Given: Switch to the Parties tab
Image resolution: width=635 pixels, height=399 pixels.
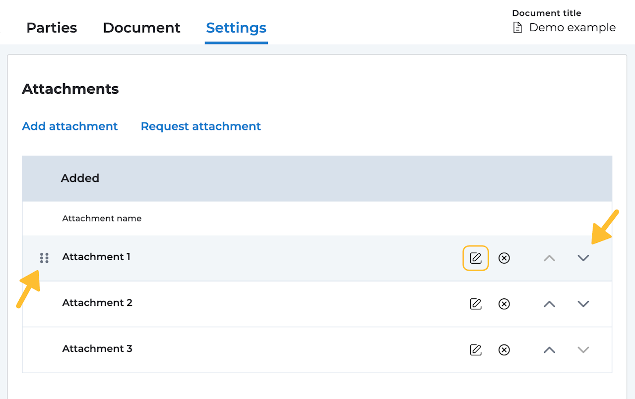Looking at the screenshot, I should click(x=52, y=28).
